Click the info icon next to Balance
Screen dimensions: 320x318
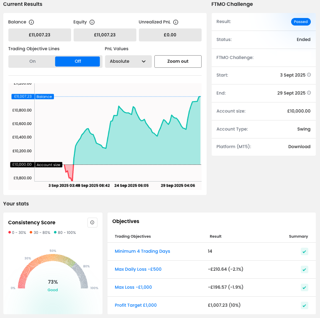pyautogui.click(x=31, y=22)
